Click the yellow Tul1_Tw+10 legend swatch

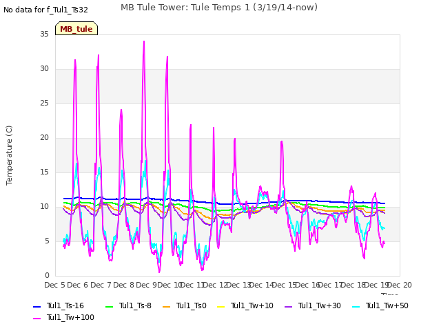pyautogui.click(x=221, y=306)
